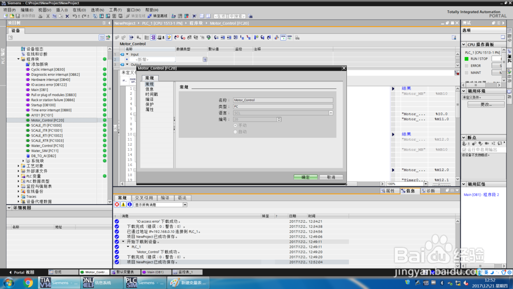Collapse the 详细视图 detail view panel
The width and height of the screenshot is (513, 289).
9,208
